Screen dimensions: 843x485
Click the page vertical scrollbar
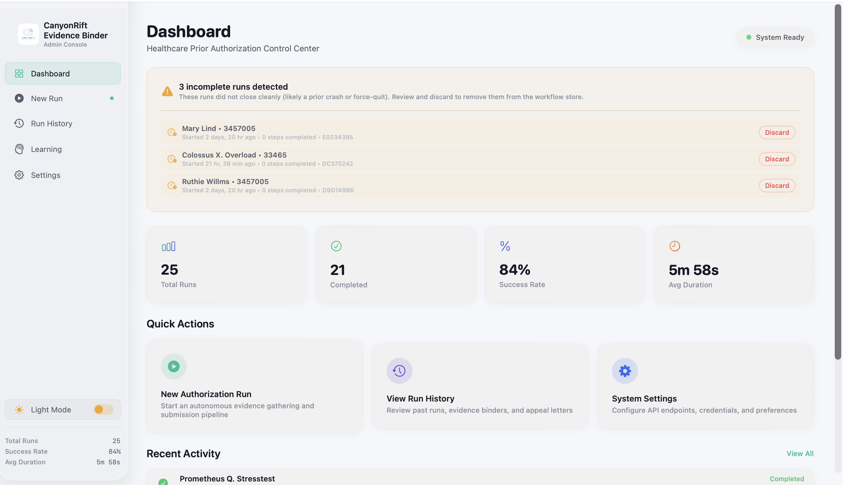[838, 181]
